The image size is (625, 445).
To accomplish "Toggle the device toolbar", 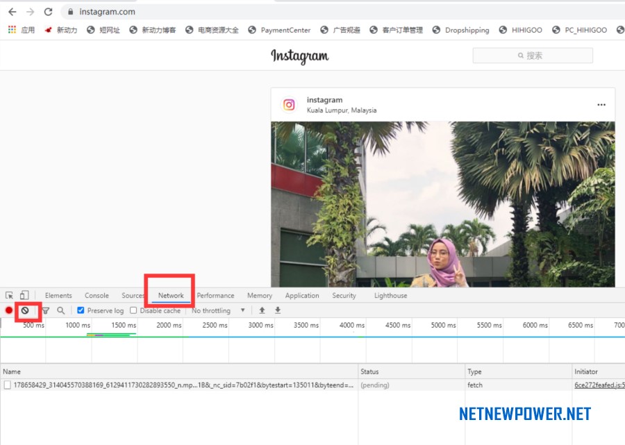I will (24, 295).
